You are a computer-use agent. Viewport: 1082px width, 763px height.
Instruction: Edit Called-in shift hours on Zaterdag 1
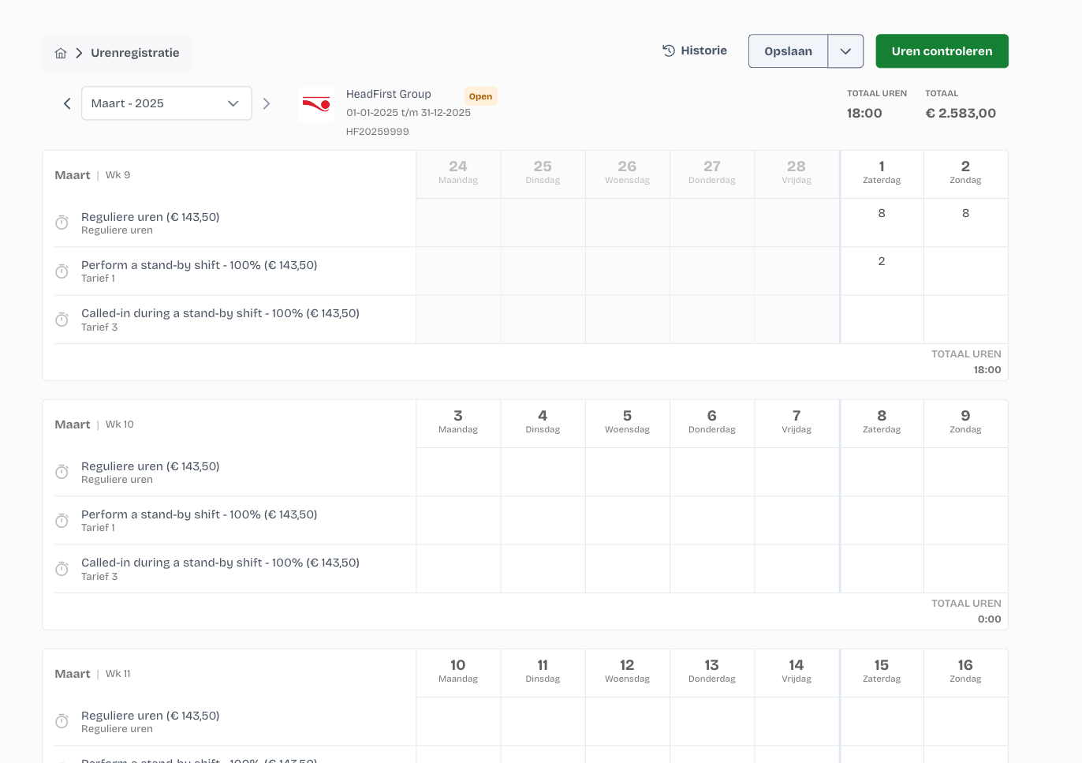(x=882, y=320)
